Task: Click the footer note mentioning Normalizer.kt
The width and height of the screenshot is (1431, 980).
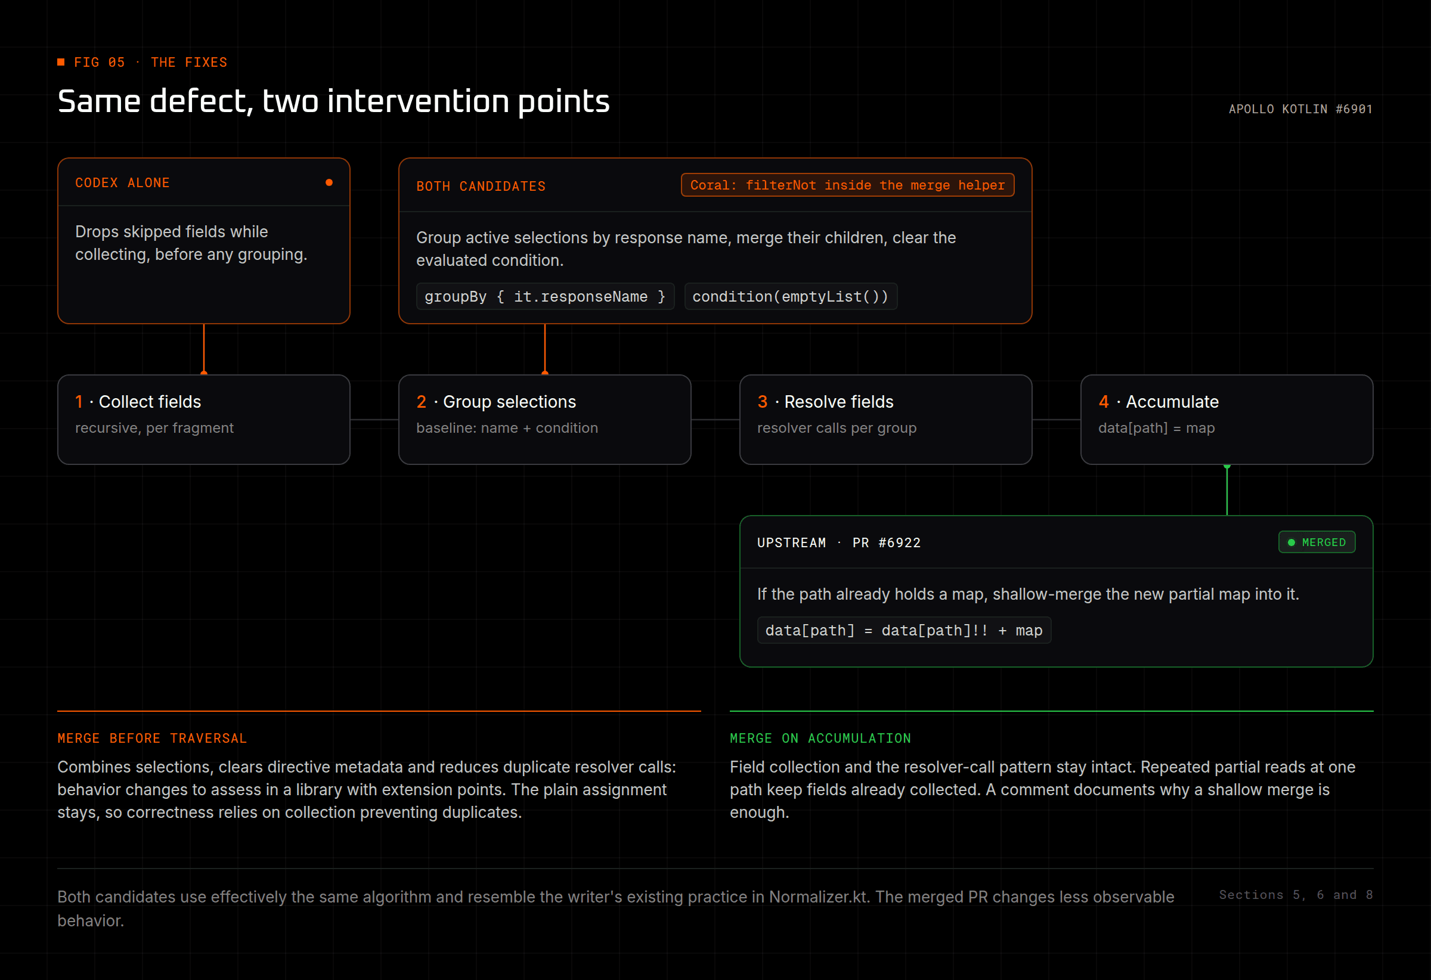Action: 616,908
